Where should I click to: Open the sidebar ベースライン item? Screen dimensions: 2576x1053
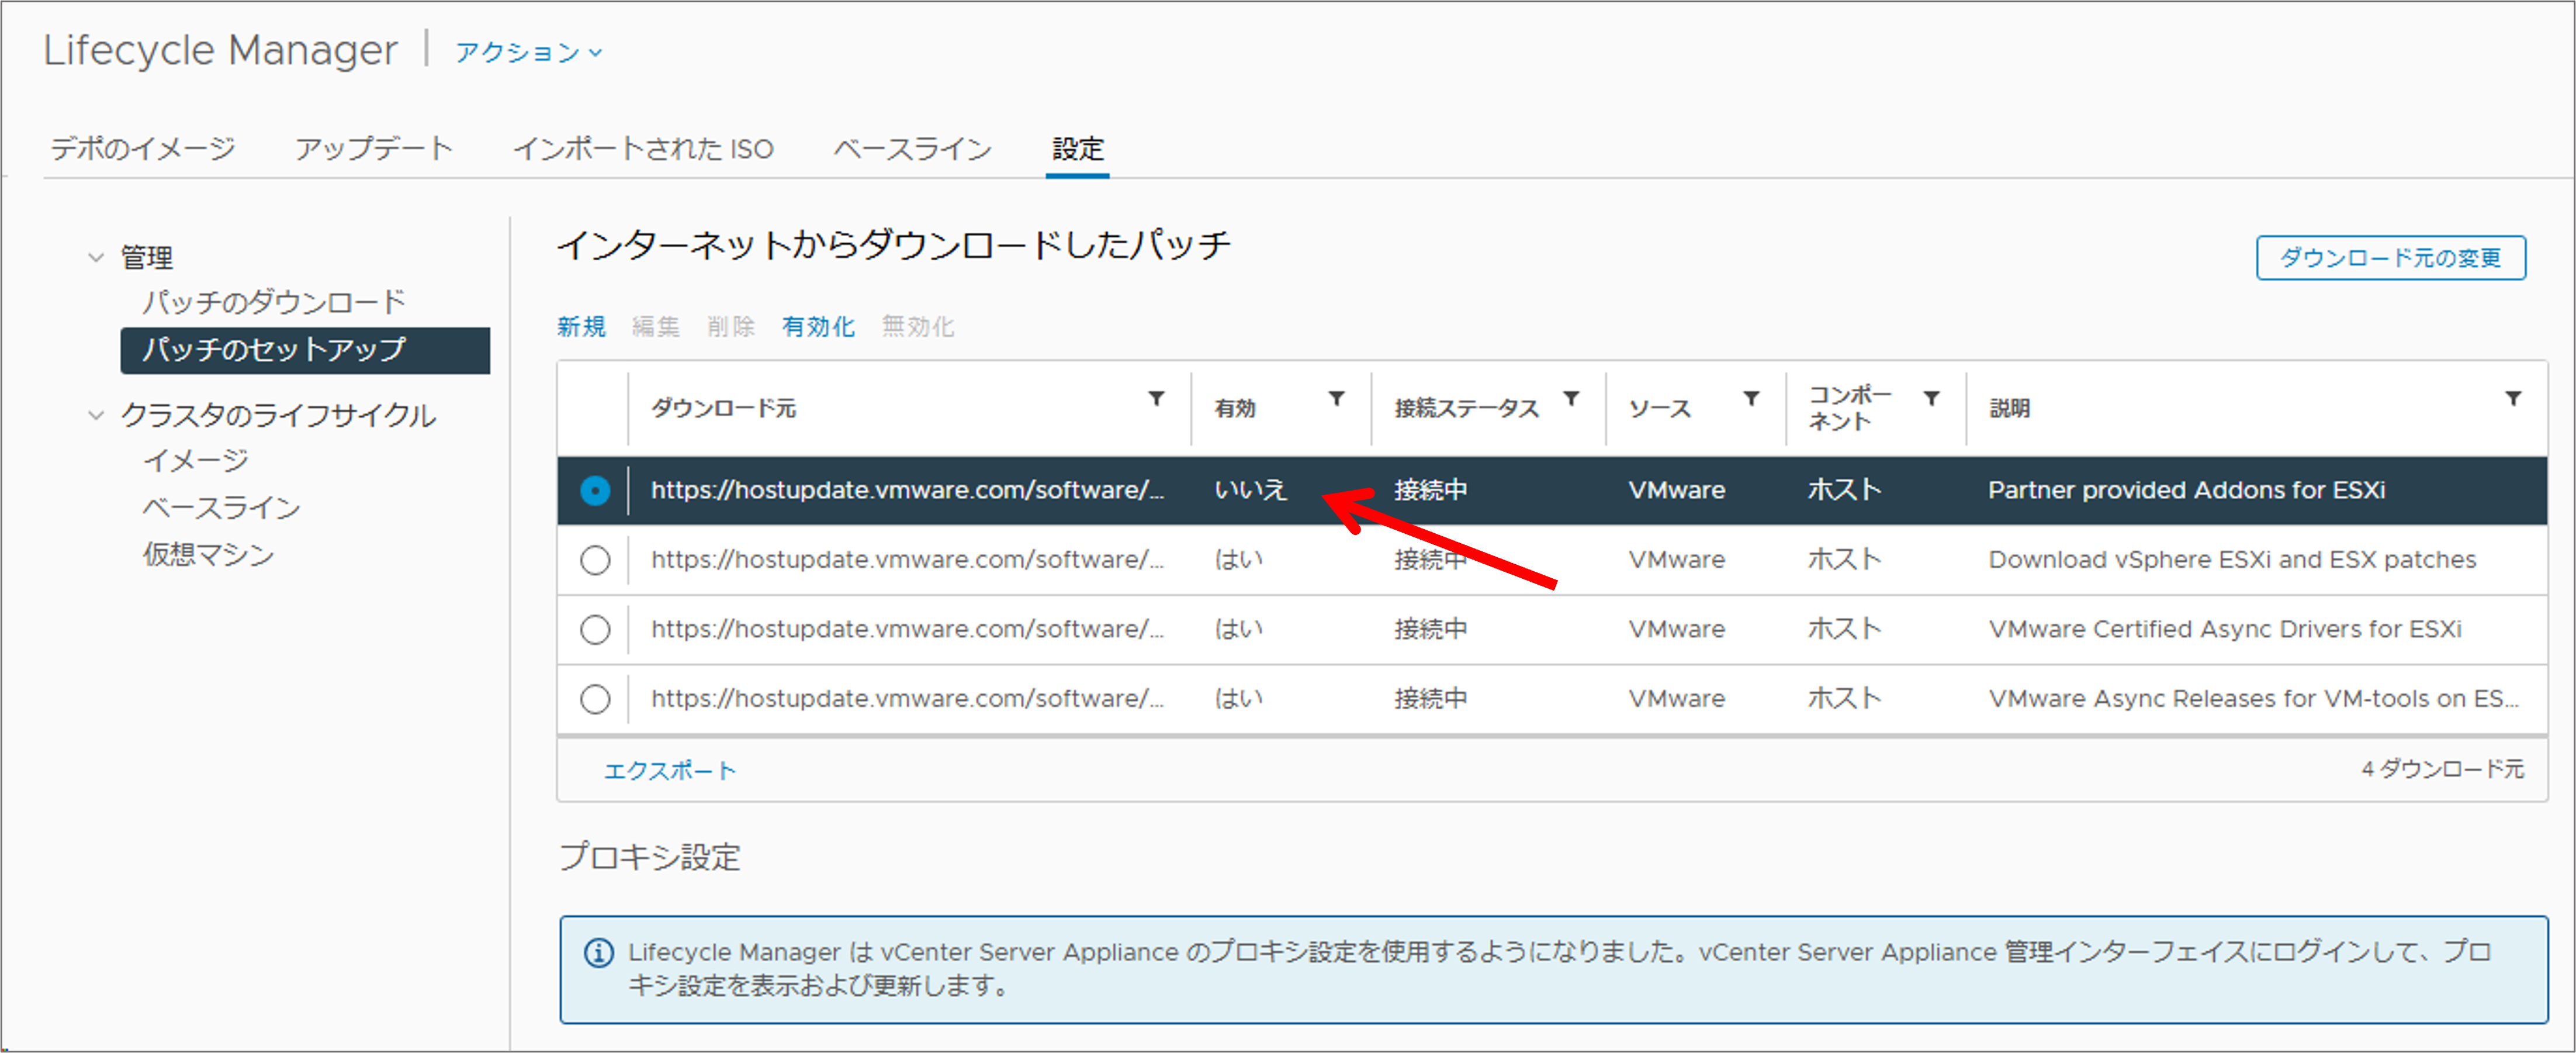[221, 507]
